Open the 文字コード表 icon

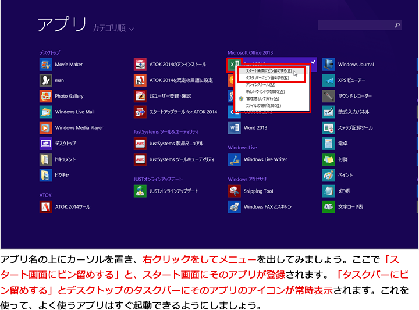coord(329,207)
